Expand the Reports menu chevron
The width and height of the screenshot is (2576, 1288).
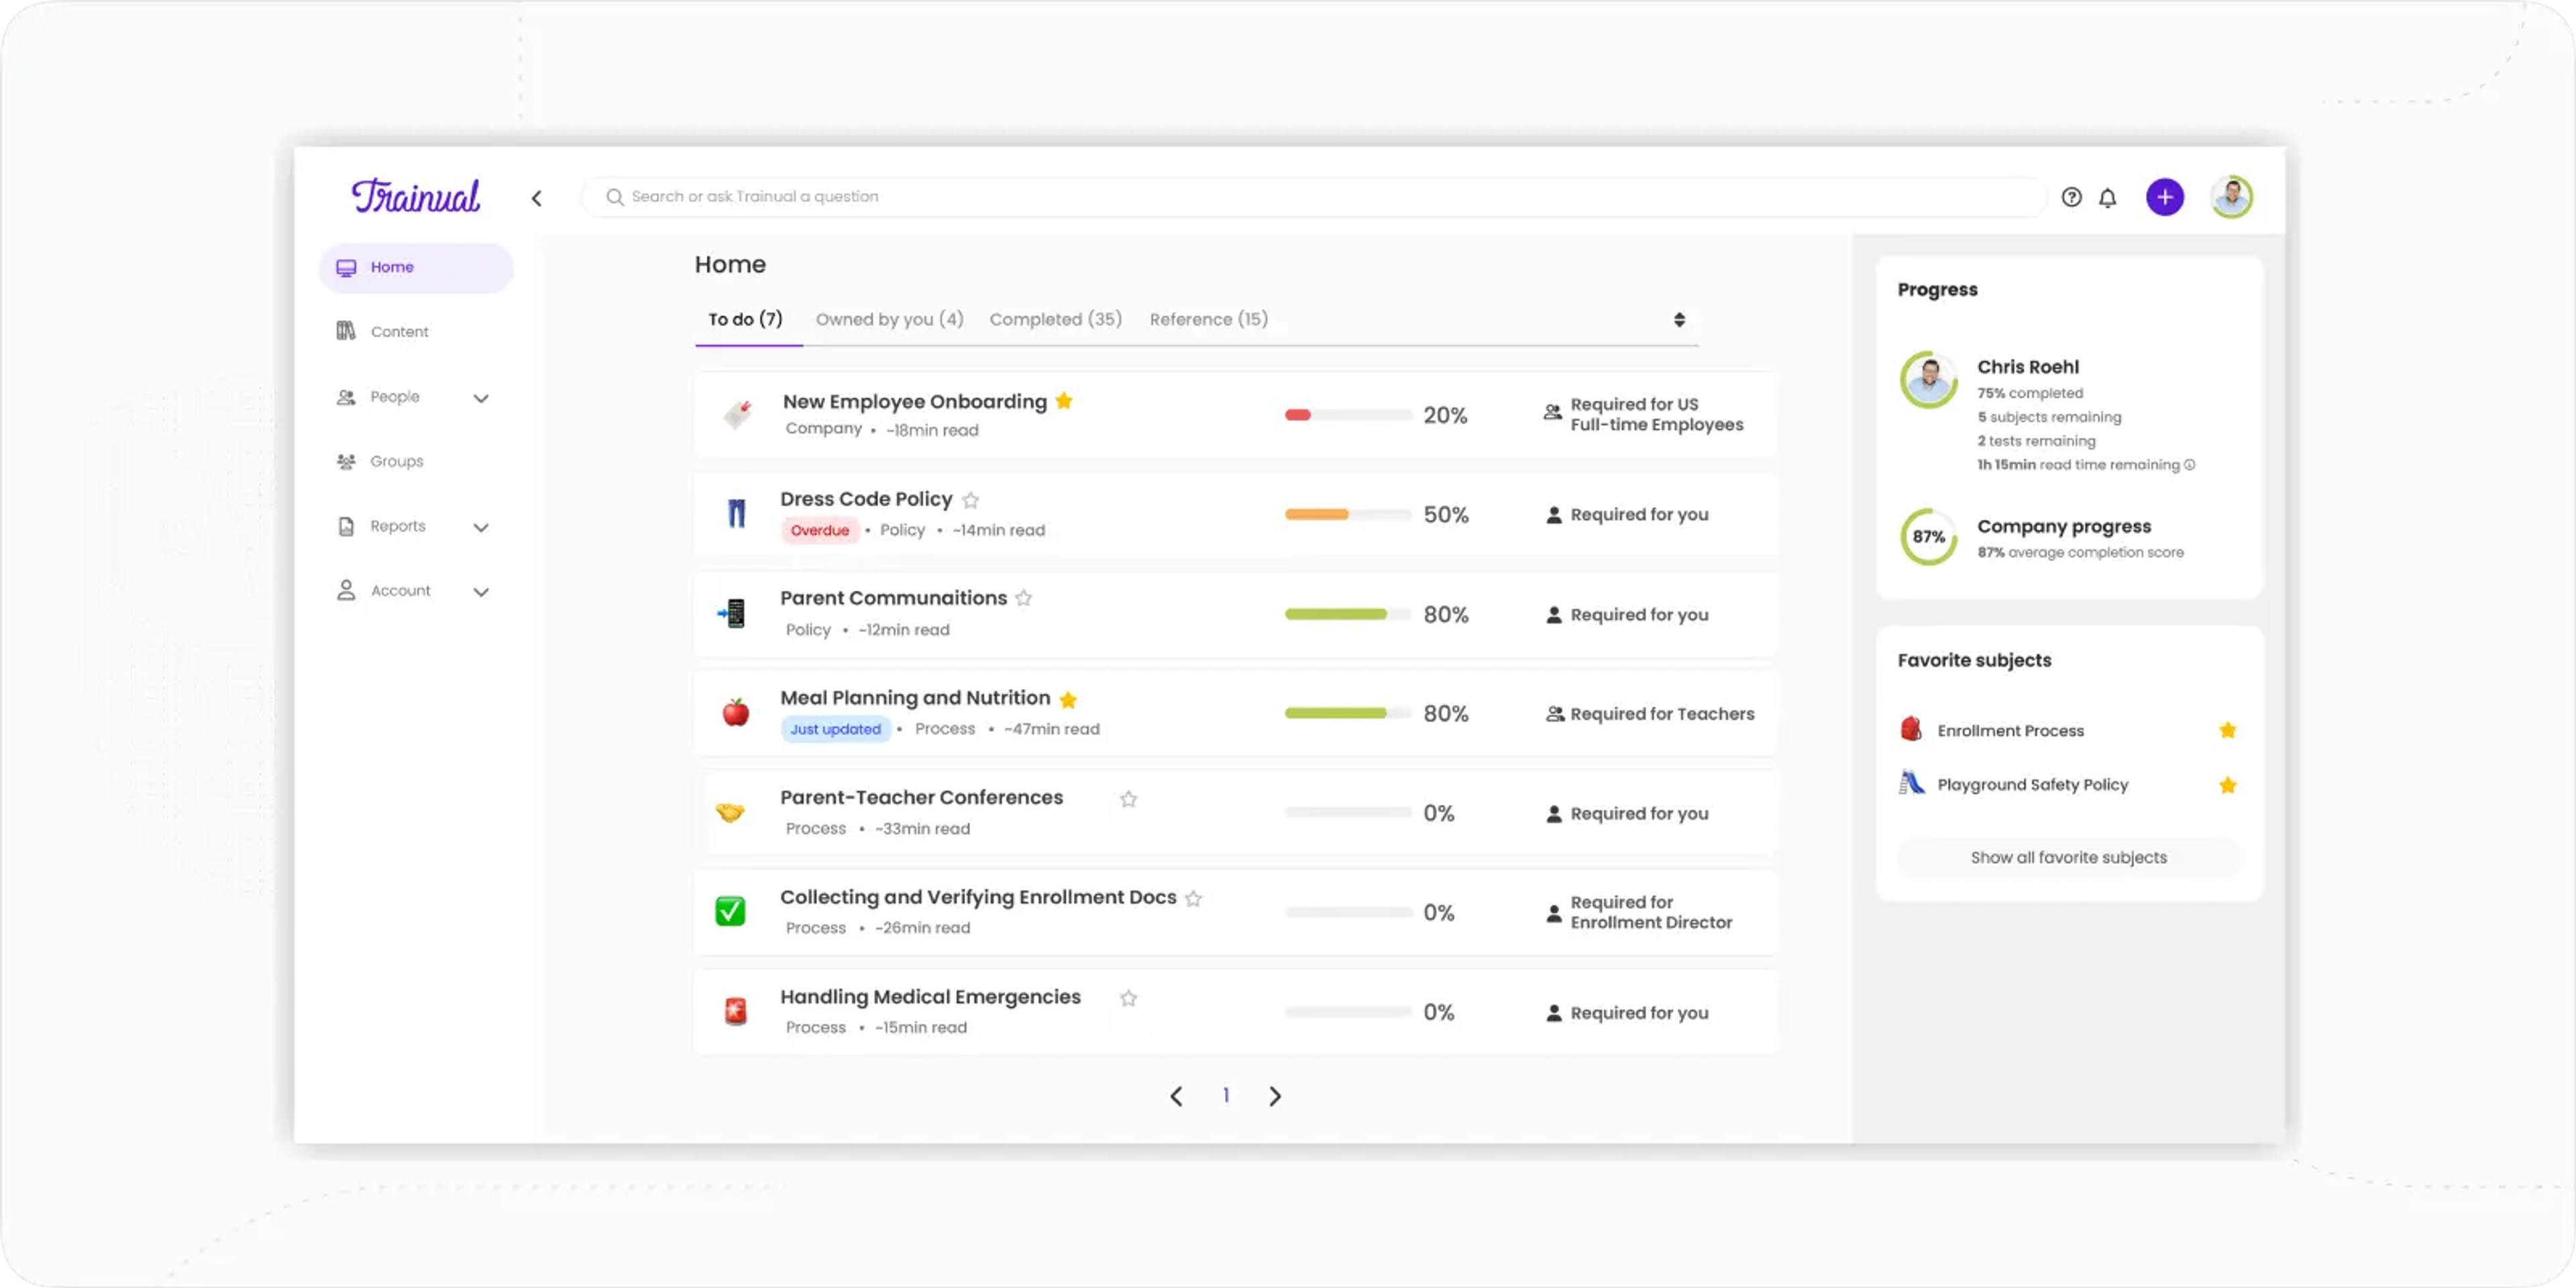tap(481, 527)
